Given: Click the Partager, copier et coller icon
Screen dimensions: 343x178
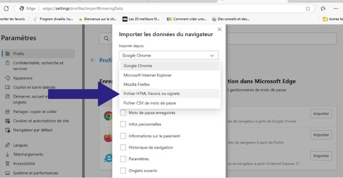Looking at the screenshot, I should 7,112.
